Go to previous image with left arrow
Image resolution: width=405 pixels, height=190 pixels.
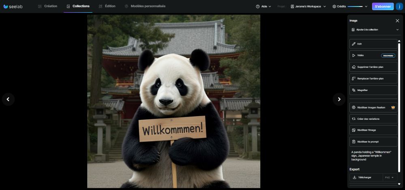pyautogui.click(x=8, y=99)
